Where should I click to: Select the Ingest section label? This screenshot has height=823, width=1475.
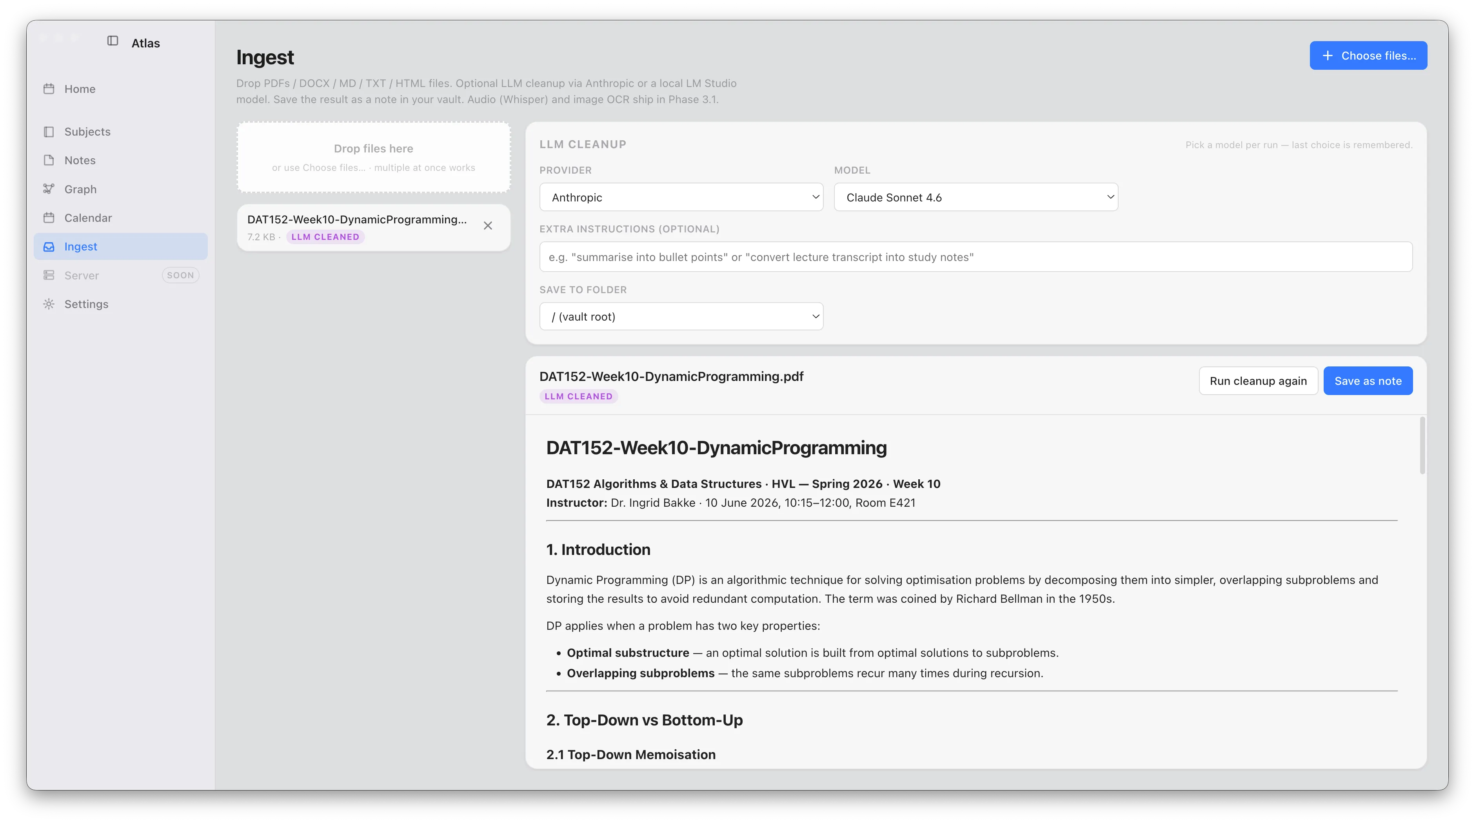coord(81,247)
